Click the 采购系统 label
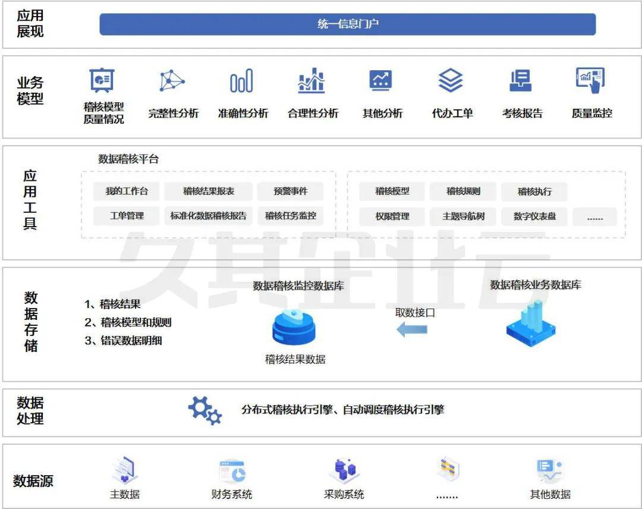This screenshot has width=642, height=509. click(x=344, y=495)
